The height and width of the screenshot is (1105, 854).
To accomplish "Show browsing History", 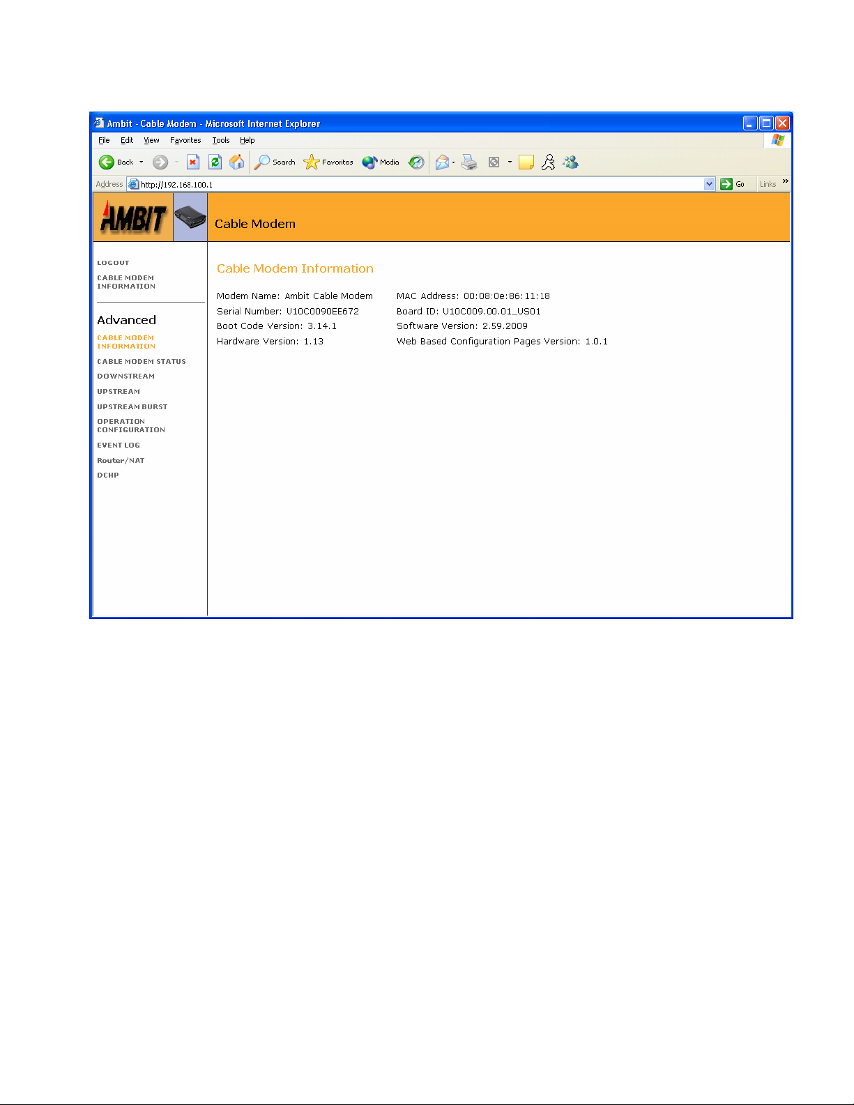I will tap(416, 162).
